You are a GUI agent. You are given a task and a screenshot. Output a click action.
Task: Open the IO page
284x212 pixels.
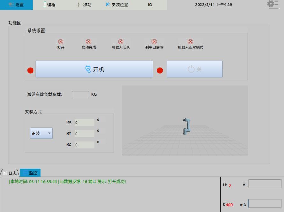click(x=150, y=4)
